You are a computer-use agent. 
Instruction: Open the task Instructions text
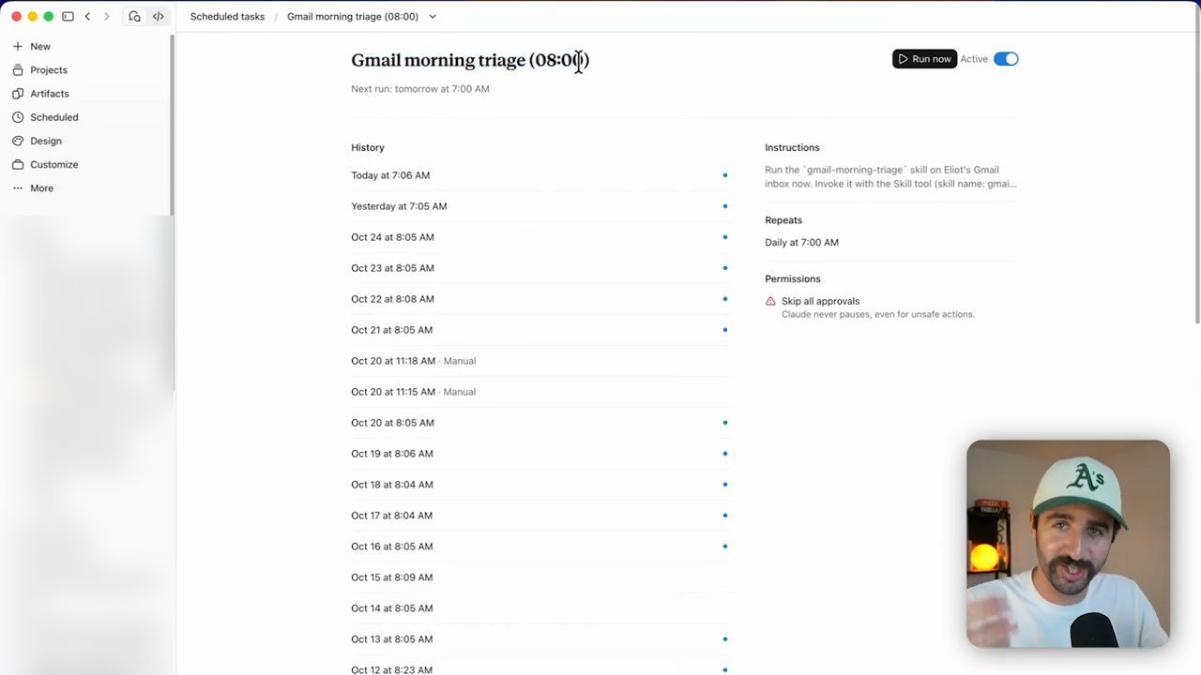pos(891,177)
